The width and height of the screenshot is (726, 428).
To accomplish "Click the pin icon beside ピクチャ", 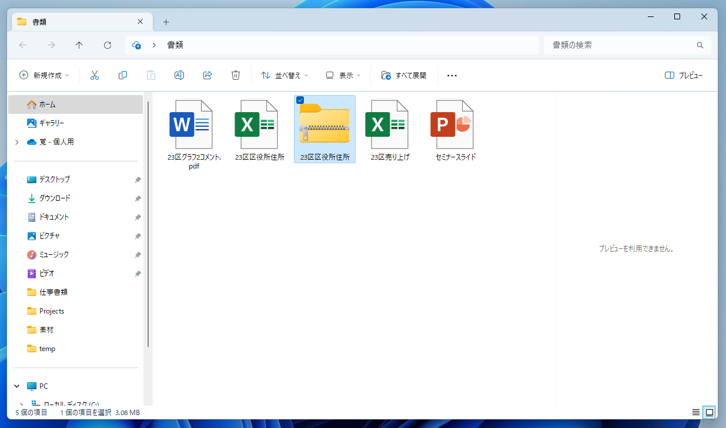I will click(x=138, y=236).
